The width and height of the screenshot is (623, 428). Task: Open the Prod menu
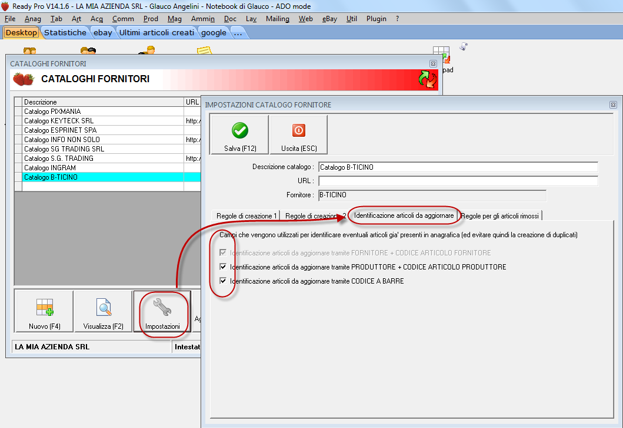click(151, 19)
